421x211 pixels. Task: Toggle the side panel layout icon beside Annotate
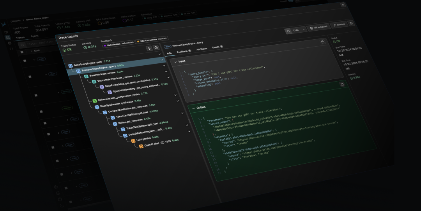[351, 23]
